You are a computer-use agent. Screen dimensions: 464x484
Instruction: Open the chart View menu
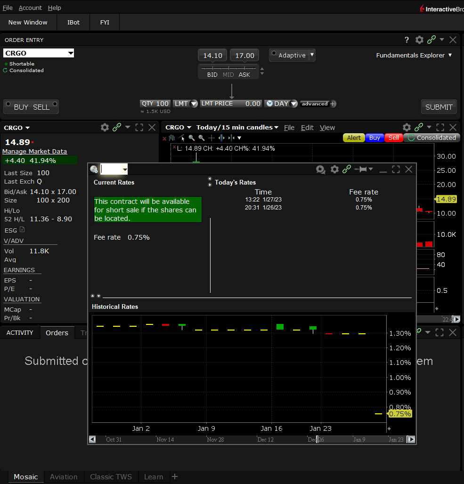327,128
